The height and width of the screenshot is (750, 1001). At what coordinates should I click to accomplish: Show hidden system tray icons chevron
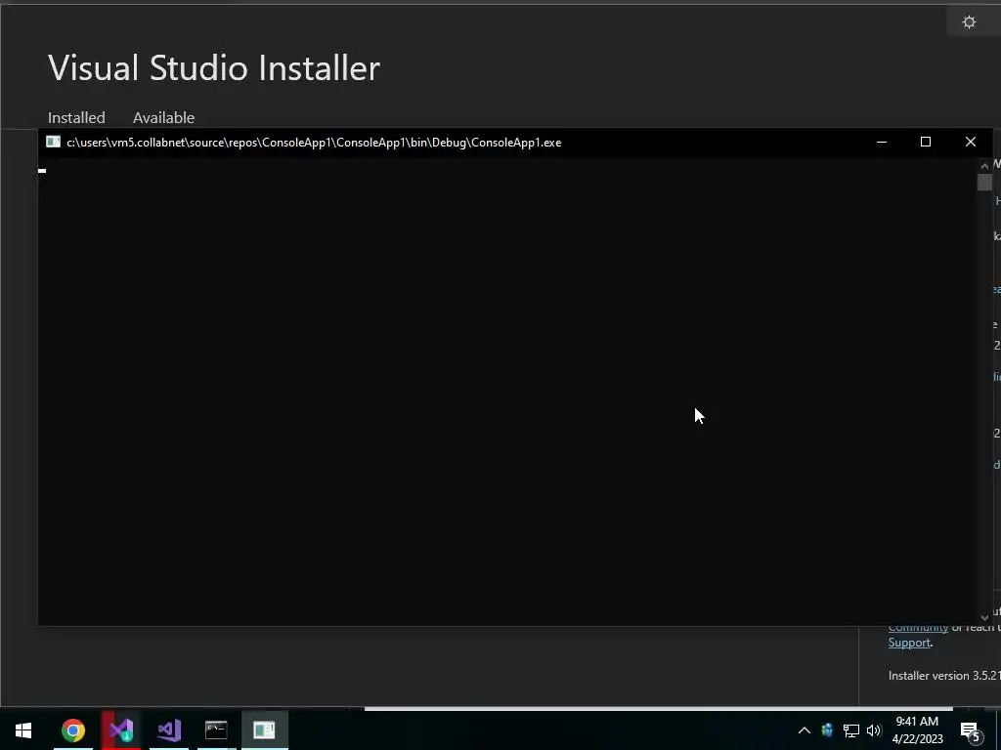[x=805, y=730]
